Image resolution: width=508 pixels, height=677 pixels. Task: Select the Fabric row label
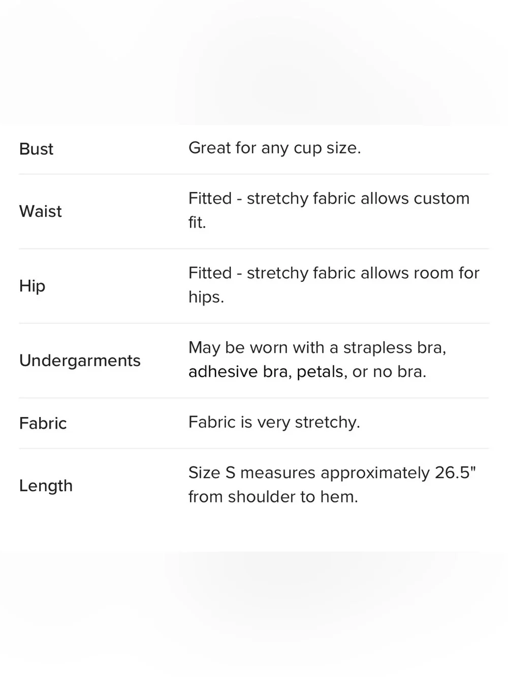tap(43, 423)
